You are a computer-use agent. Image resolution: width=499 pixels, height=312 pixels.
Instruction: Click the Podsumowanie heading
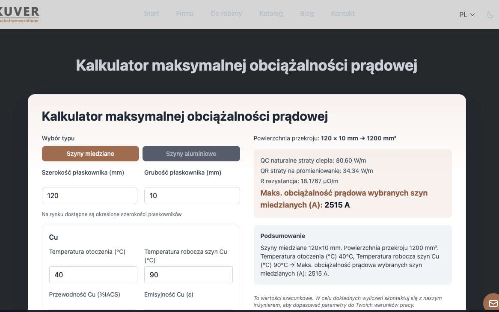(x=282, y=236)
